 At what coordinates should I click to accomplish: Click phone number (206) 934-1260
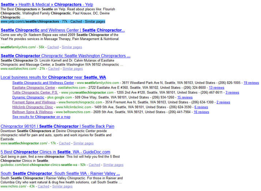pyautogui.click(x=163, y=97)
